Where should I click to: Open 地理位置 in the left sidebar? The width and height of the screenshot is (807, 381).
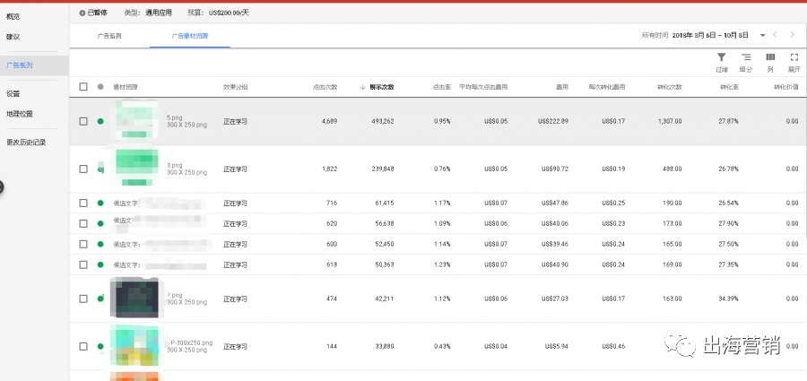click(x=20, y=114)
